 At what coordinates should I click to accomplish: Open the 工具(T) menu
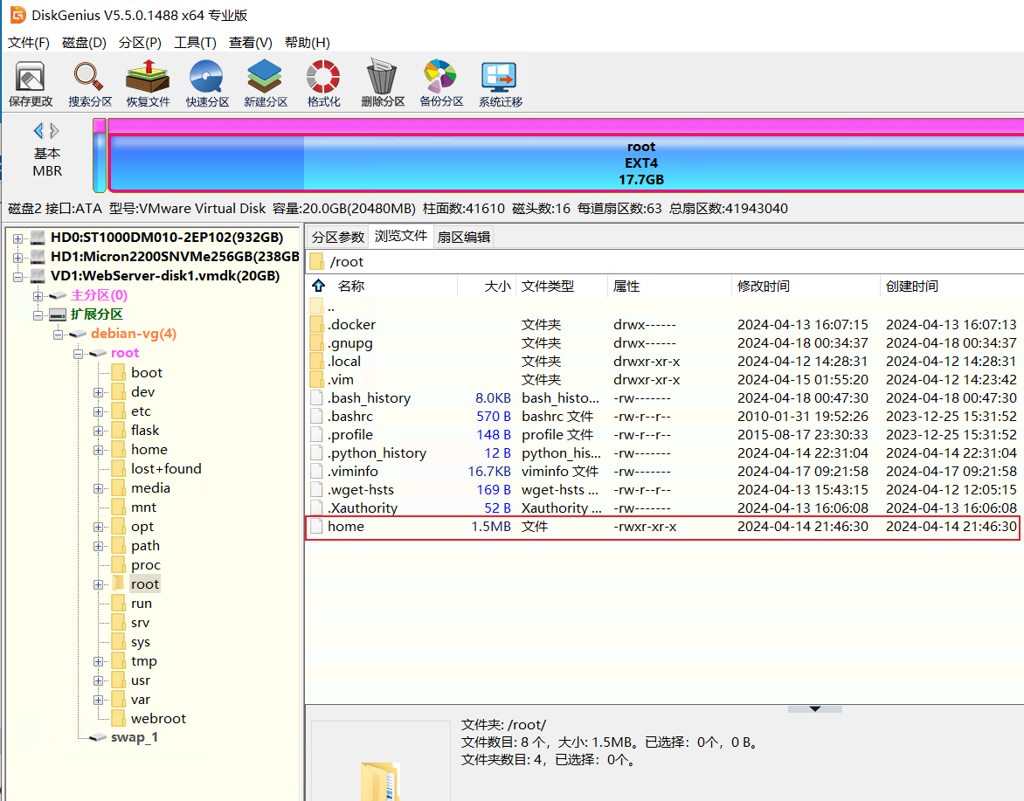coord(195,43)
